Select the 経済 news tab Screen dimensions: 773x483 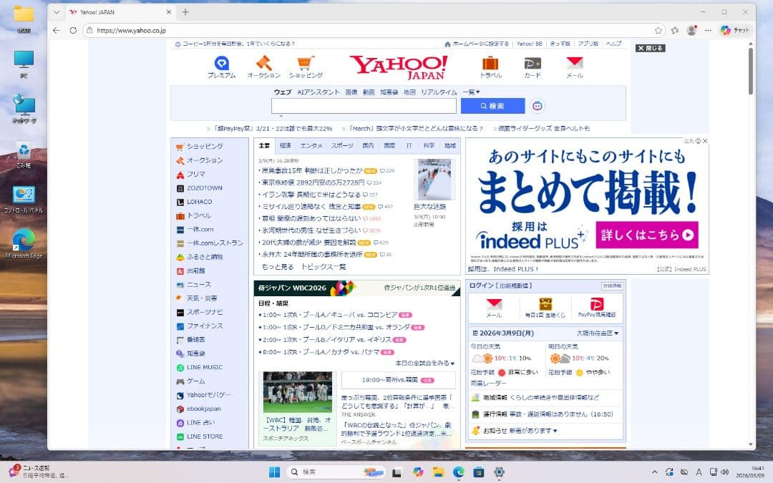point(285,145)
